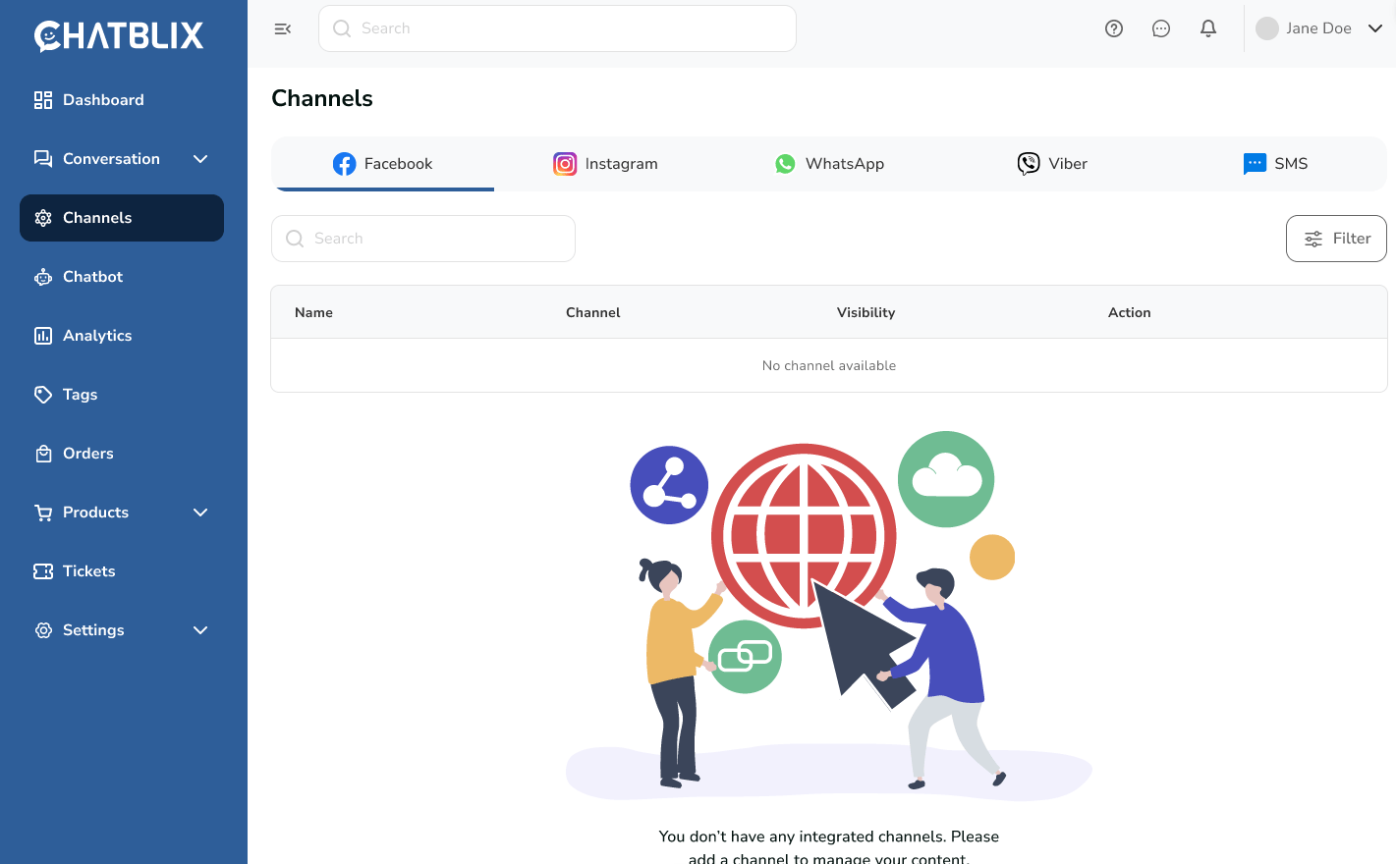The height and width of the screenshot is (864, 1396).
Task: Click the channel search field
Action: 422,238
